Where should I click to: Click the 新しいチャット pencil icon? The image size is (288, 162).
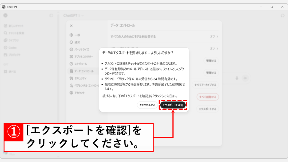[x=5, y=26]
